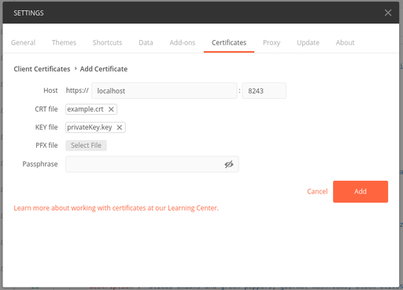This screenshot has width=403, height=290.
Task: Remove the example.crt file
Action: point(111,109)
